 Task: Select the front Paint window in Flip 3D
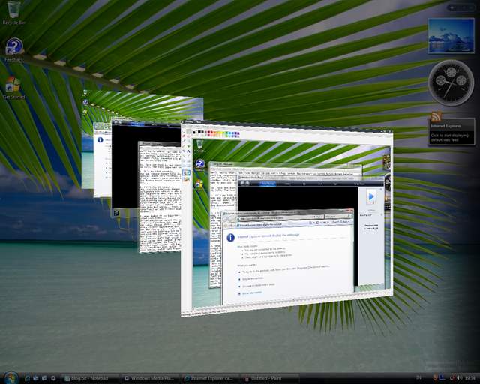click(286, 219)
